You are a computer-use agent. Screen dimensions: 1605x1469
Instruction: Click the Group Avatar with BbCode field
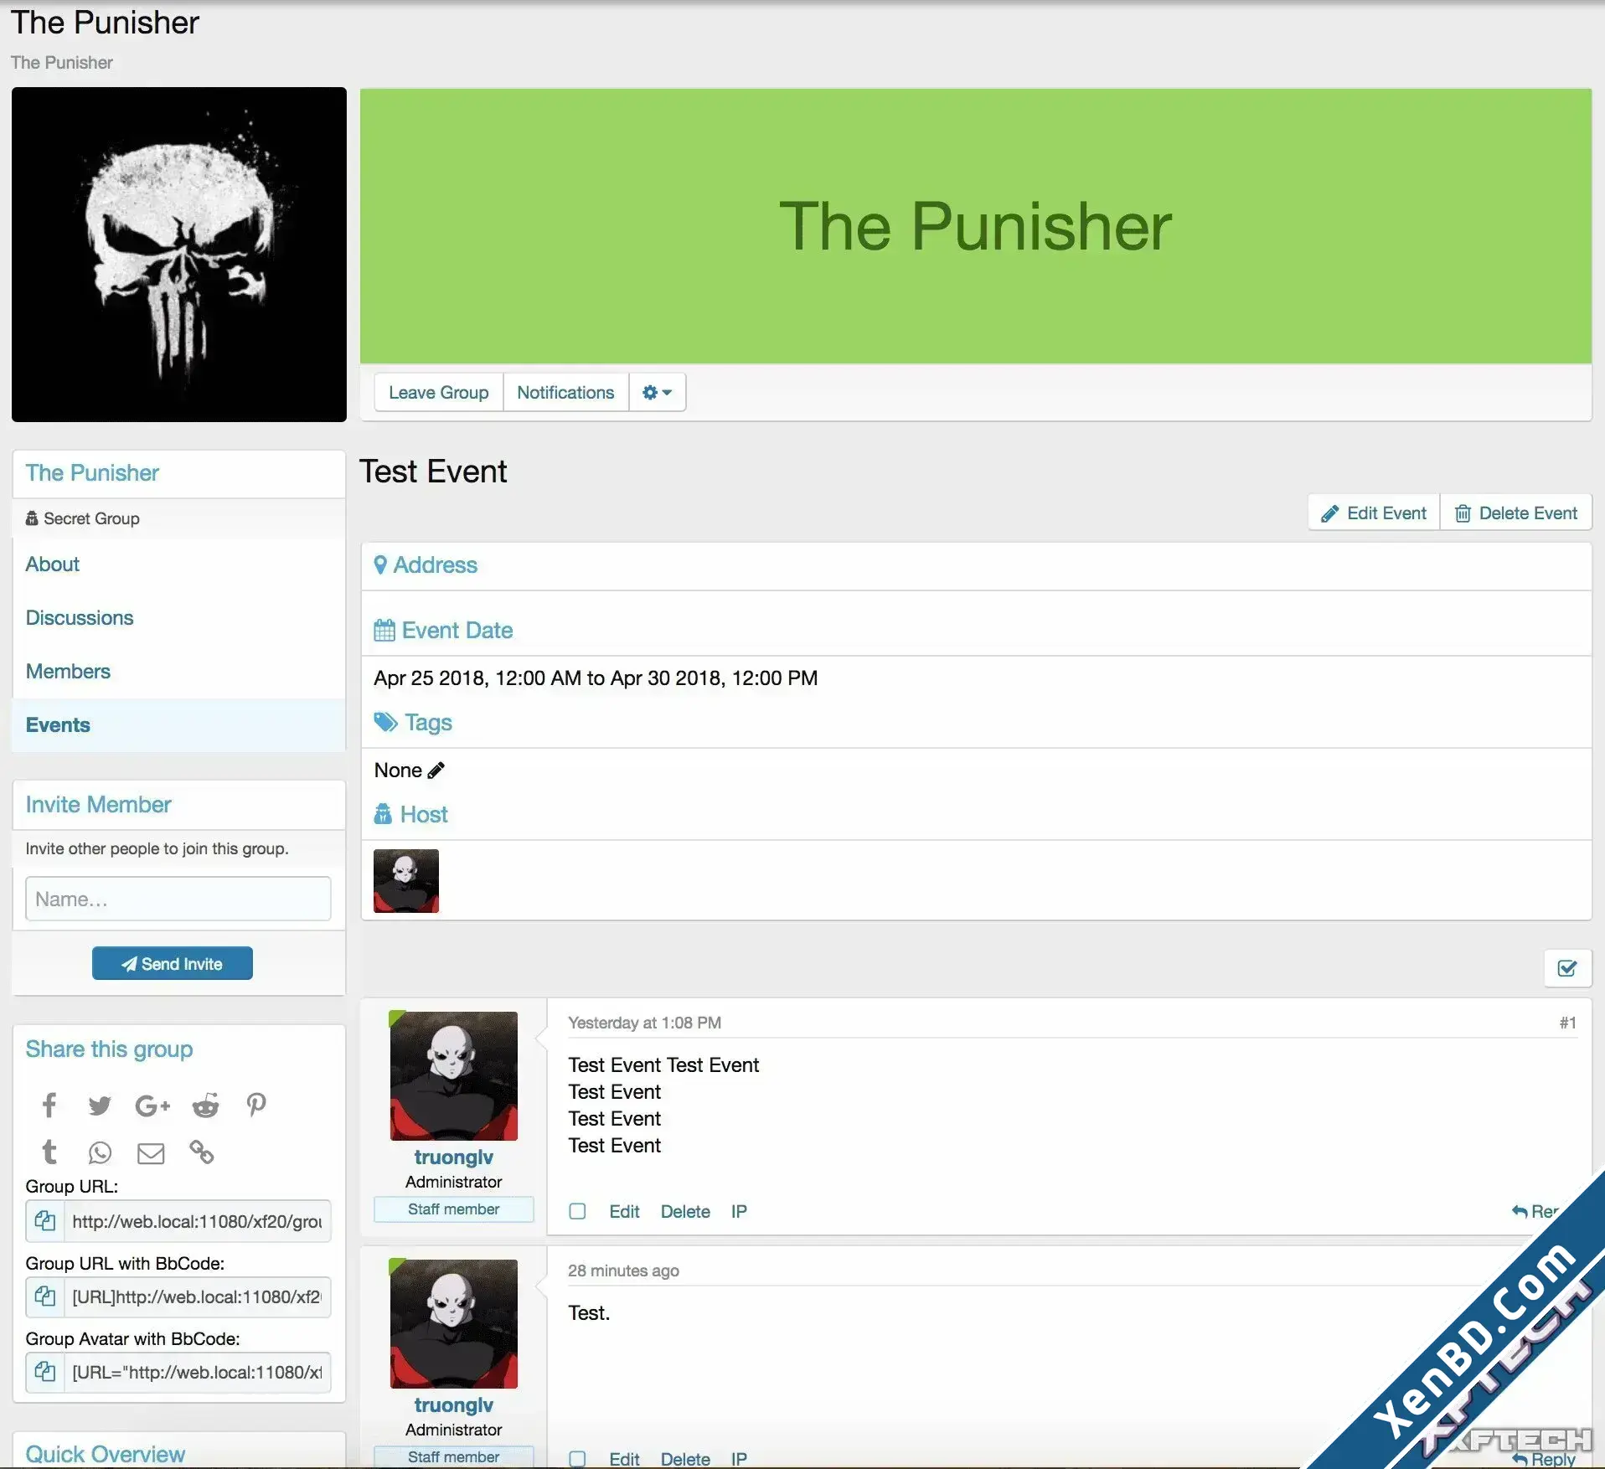click(x=197, y=1372)
